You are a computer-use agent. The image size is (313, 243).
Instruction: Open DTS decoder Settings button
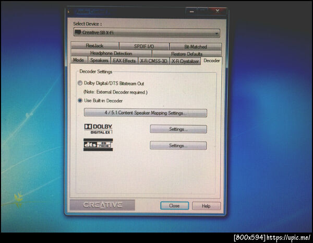click(178, 145)
